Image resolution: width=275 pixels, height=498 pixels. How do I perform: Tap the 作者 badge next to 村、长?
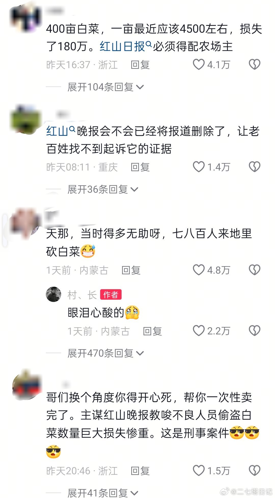[111, 295]
